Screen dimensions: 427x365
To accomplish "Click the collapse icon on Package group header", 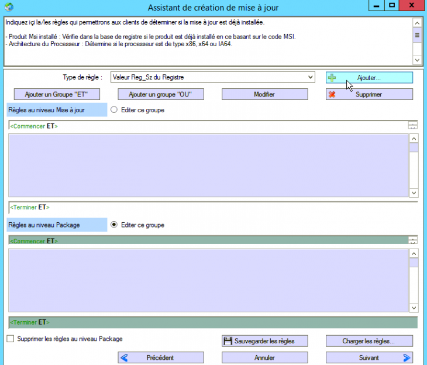I will [x=413, y=240].
